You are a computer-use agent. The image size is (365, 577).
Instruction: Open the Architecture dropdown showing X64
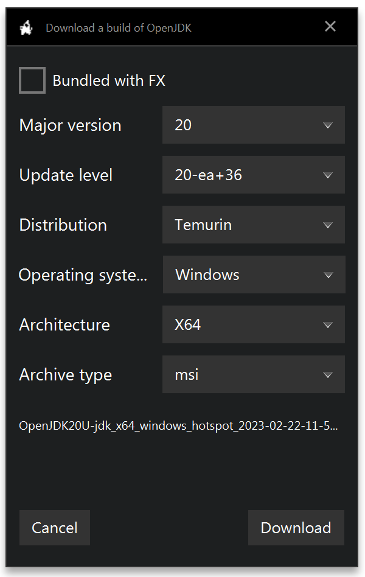click(254, 324)
